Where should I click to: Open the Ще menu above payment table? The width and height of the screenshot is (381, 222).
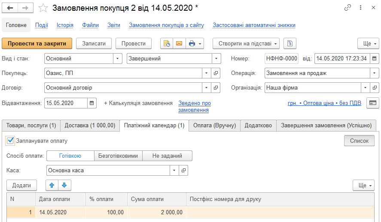point(363,185)
